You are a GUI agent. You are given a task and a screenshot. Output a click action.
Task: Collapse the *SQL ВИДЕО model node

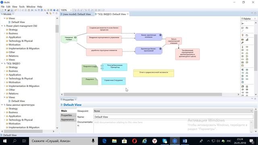pyautogui.click(x=2, y=64)
